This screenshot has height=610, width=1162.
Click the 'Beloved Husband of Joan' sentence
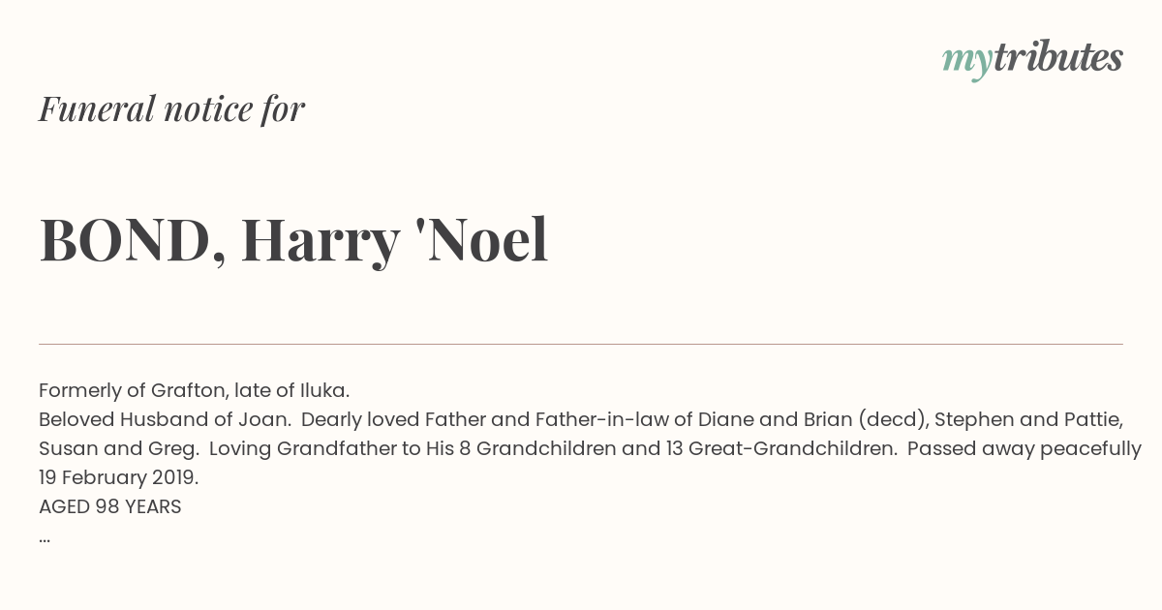165,419
